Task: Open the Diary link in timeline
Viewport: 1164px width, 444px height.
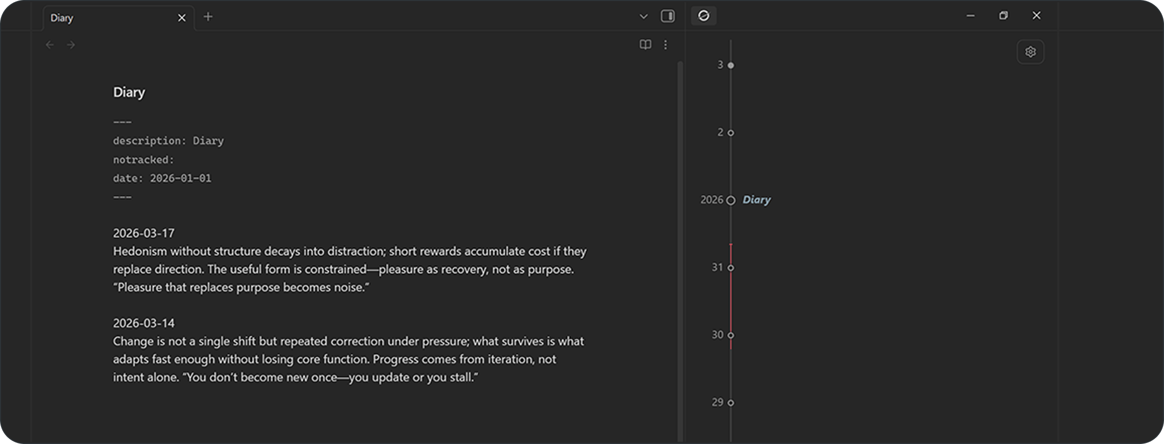Action: tap(756, 200)
